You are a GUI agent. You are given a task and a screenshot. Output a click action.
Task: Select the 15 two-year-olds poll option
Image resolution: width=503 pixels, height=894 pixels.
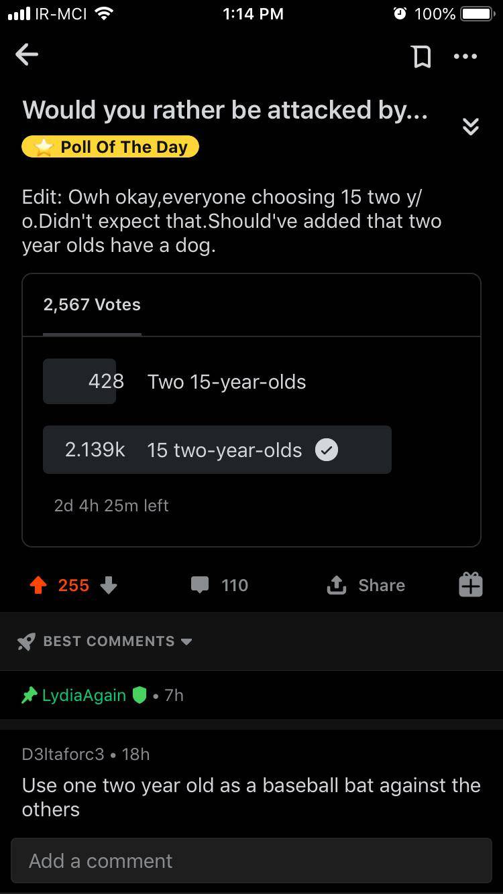pyautogui.click(x=224, y=450)
